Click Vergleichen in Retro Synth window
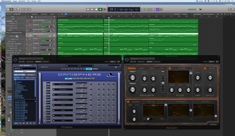Image resolution: width=235 pixels, height=136 pixels. coord(141,62)
